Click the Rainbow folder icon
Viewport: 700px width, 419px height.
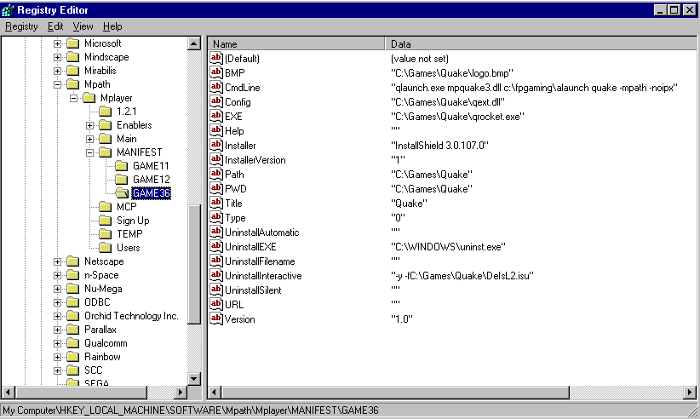pyautogui.click(x=72, y=357)
